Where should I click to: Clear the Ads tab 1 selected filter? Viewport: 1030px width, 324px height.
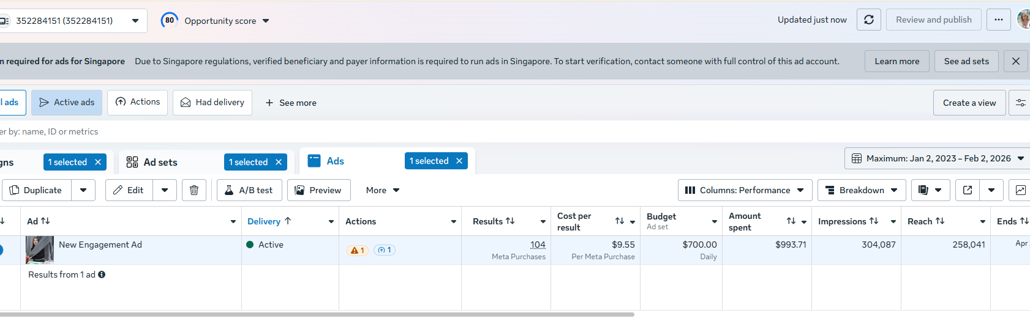coord(459,161)
